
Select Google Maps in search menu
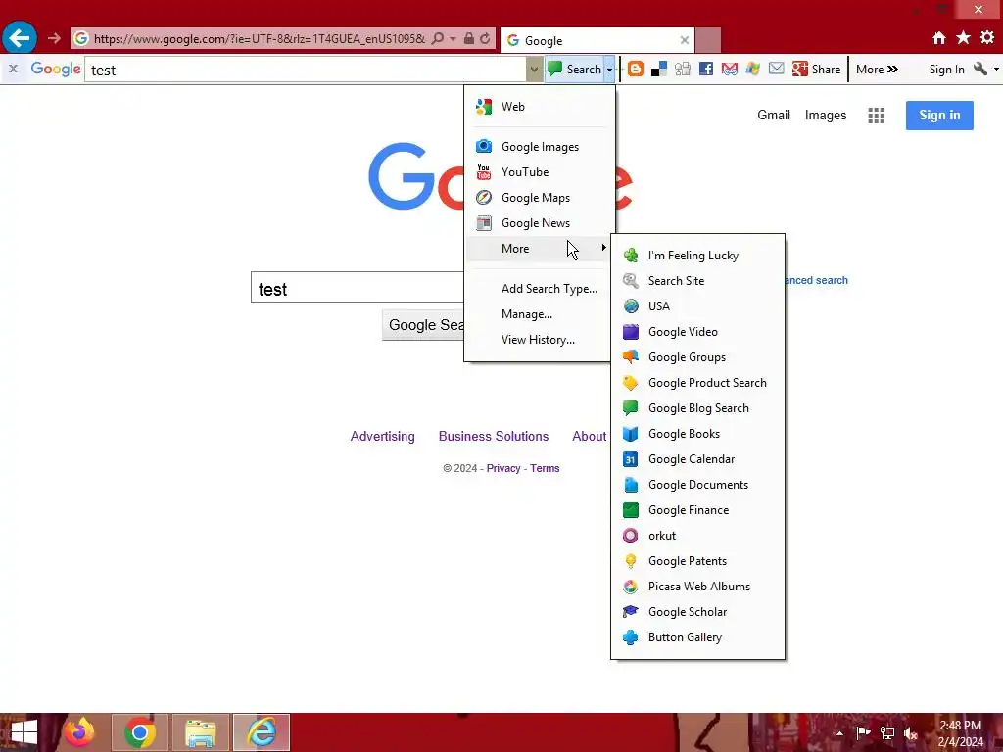coord(540,198)
